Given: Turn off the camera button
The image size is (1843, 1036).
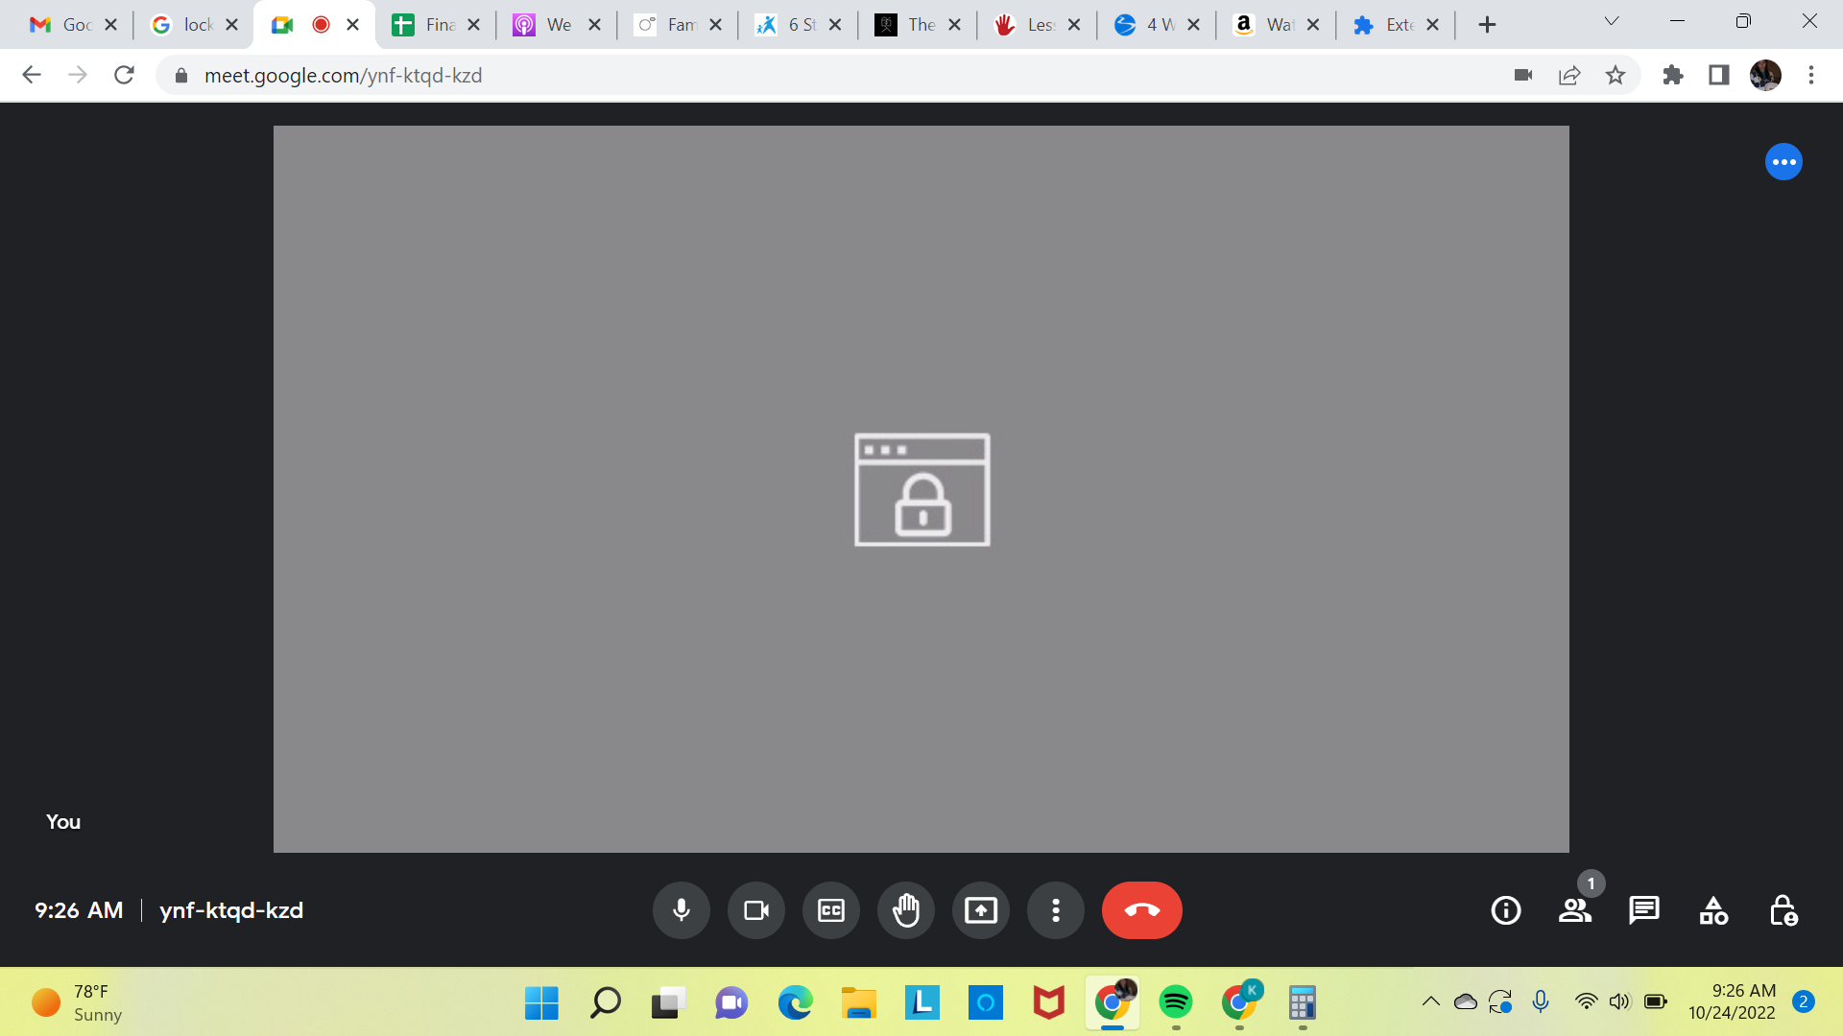Looking at the screenshot, I should tap(755, 910).
